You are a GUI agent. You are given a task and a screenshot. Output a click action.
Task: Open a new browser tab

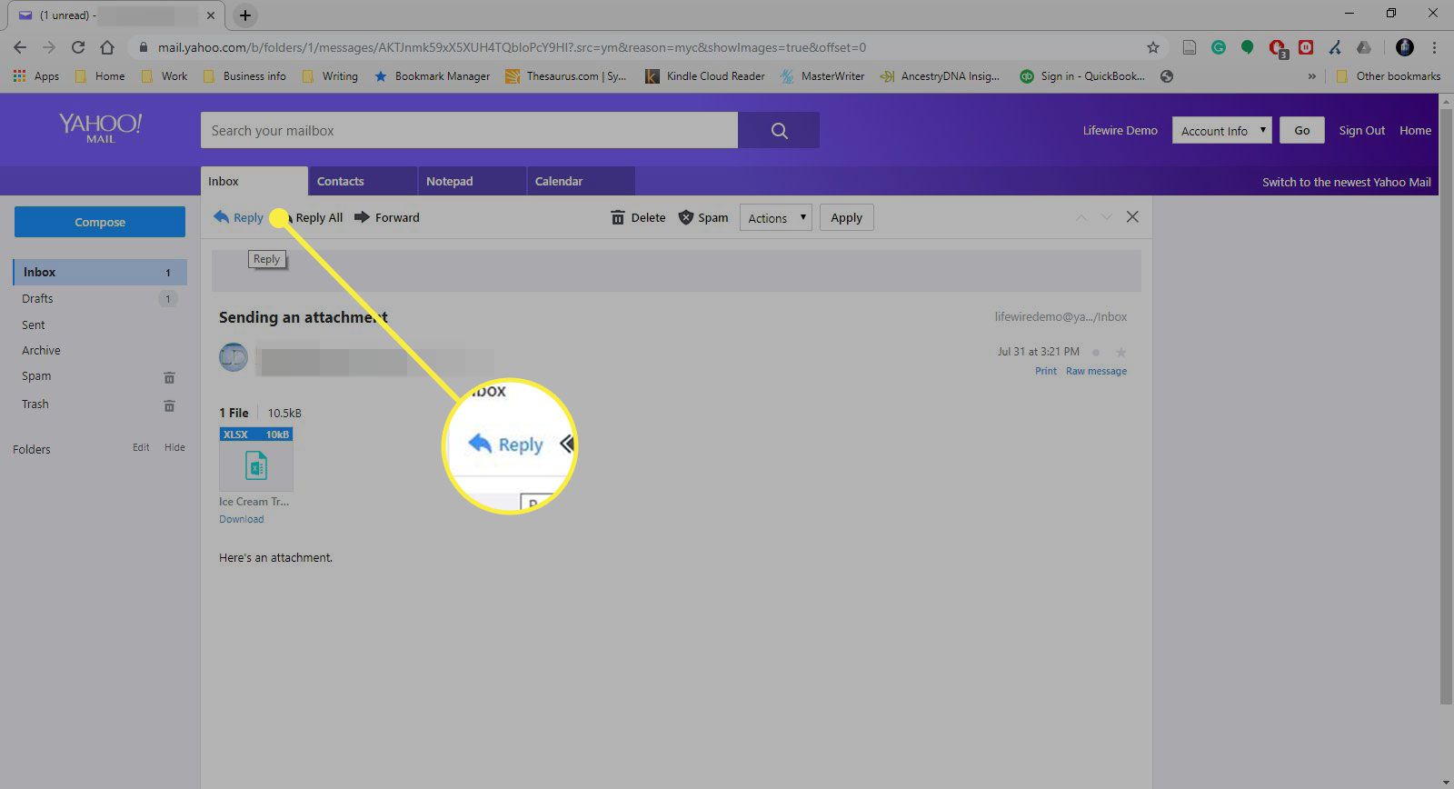point(245,15)
